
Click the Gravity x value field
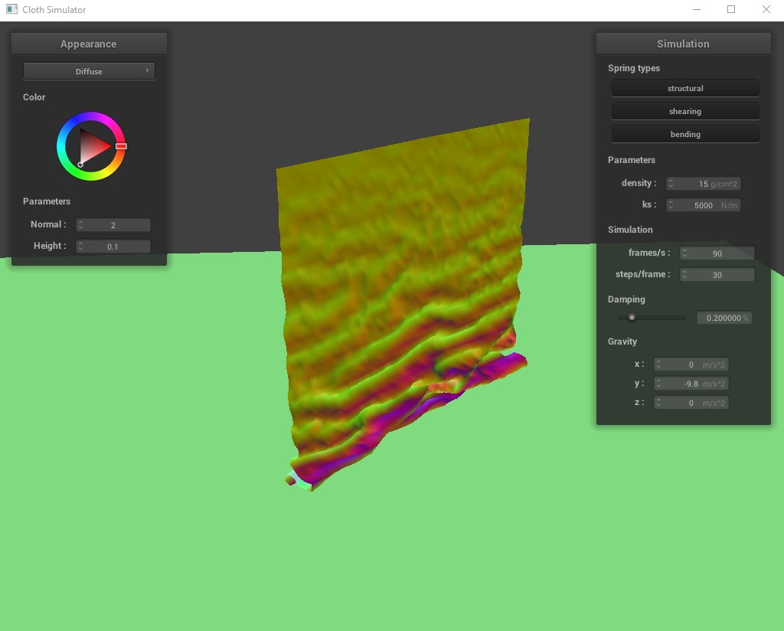tap(691, 365)
